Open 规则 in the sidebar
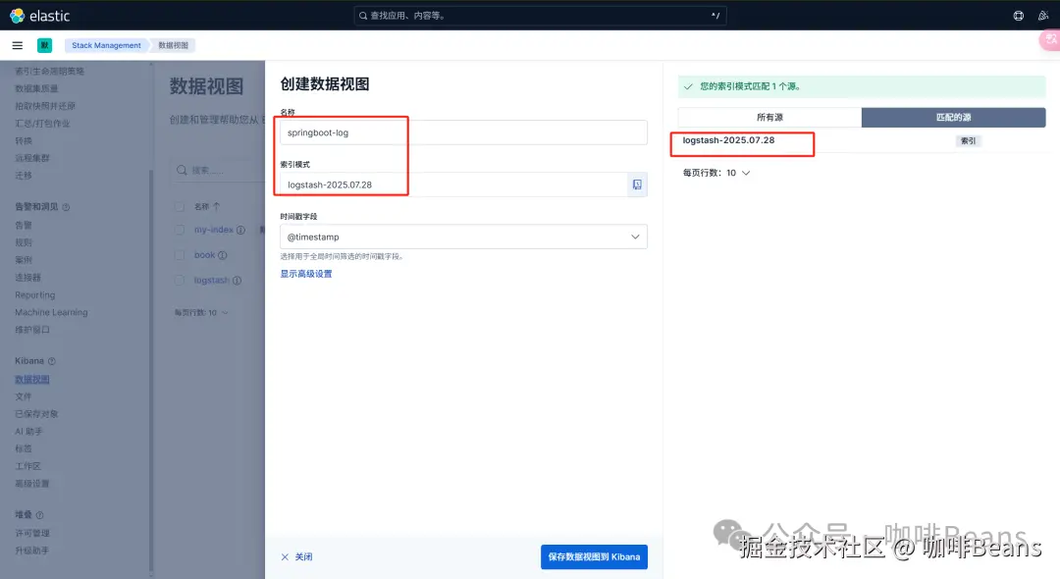The height and width of the screenshot is (579, 1060). 24,242
